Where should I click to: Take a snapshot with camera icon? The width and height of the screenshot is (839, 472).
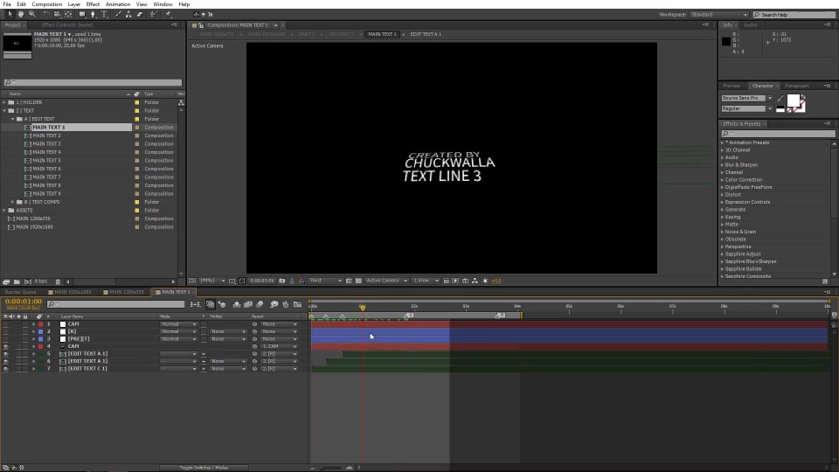click(x=282, y=281)
